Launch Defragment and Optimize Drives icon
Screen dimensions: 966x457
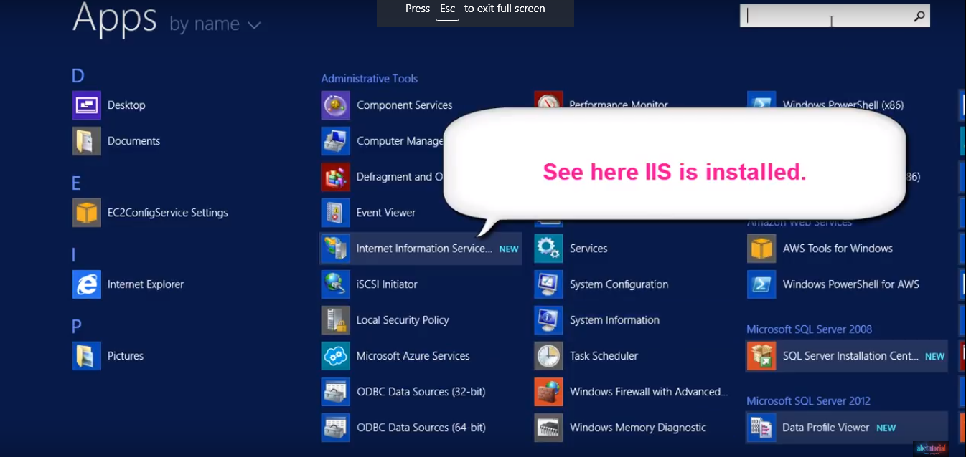pyautogui.click(x=336, y=177)
